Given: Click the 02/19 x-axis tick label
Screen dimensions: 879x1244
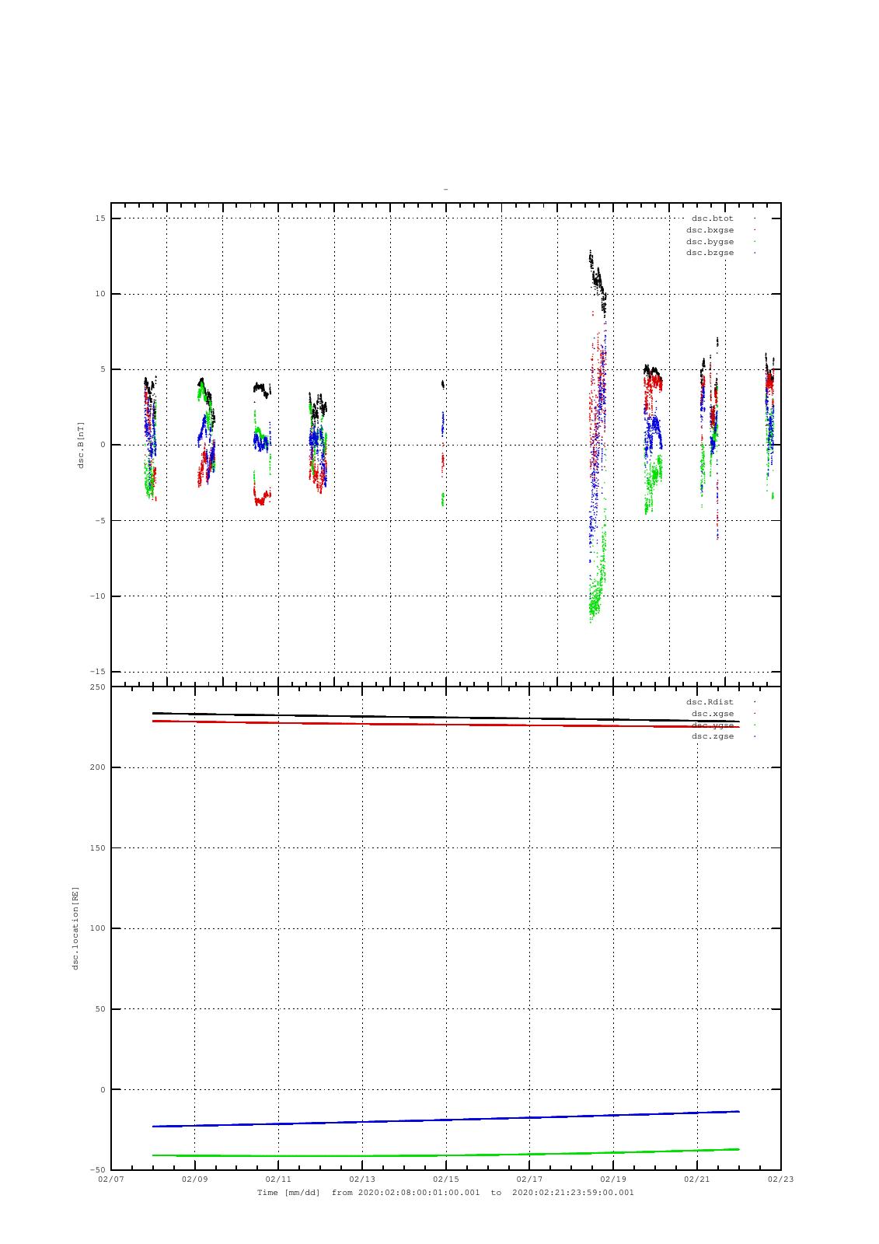Looking at the screenshot, I should click(x=613, y=1179).
